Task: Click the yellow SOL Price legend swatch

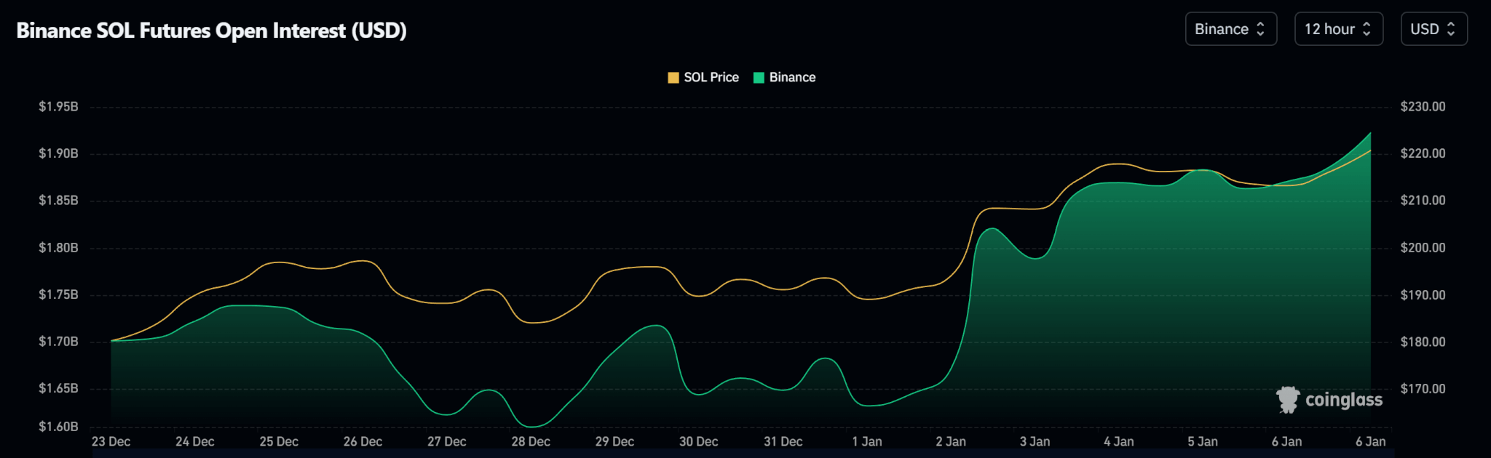Action: pyautogui.click(x=673, y=78)
